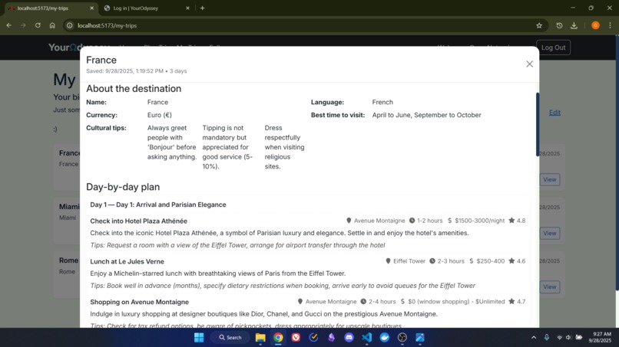619x347 pixels.
Task: Click the 'Eiffel Tower' location label
Action: [409, 261]
